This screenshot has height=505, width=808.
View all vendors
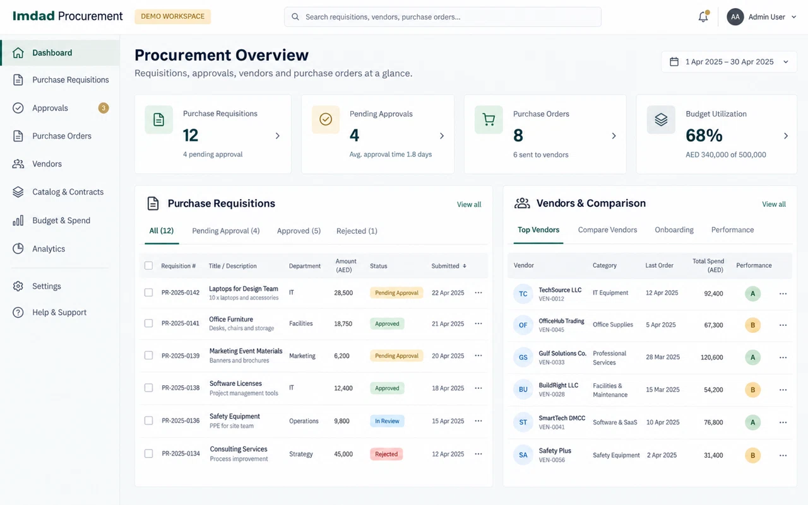tap(774, 204)
